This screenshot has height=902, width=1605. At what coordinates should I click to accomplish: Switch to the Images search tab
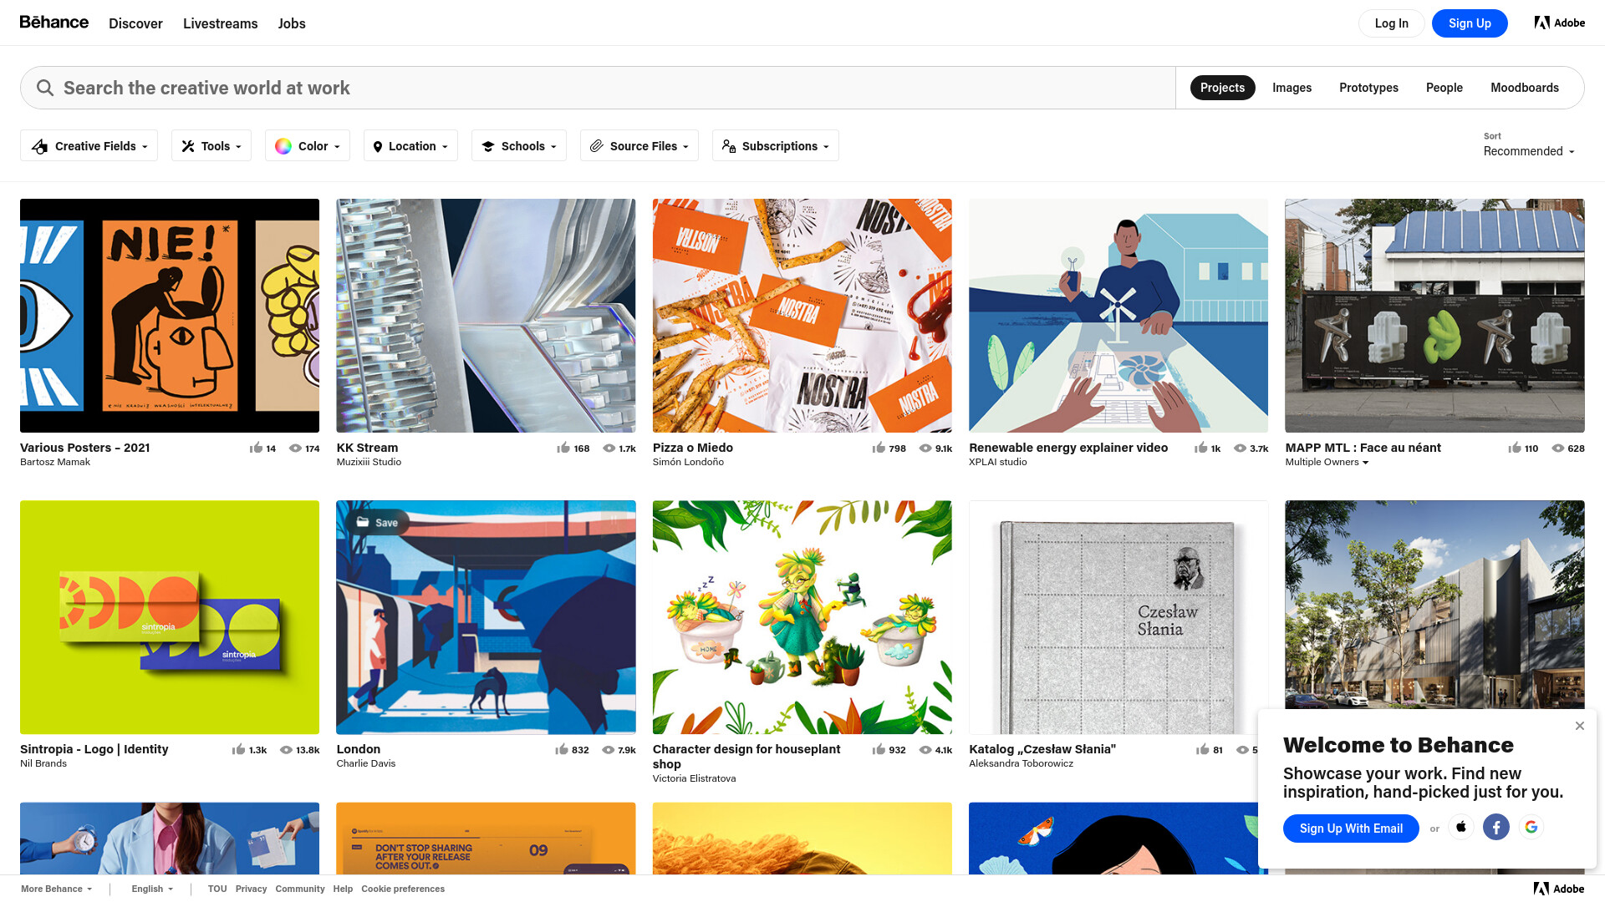tap(1292, 88)
